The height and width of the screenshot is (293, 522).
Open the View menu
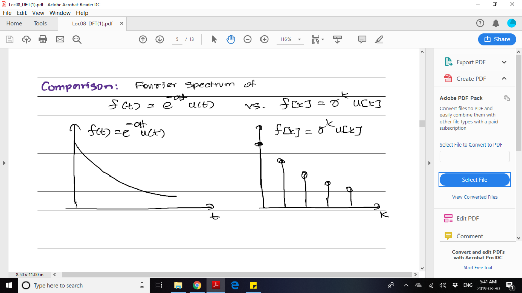(x=38, y=13)
